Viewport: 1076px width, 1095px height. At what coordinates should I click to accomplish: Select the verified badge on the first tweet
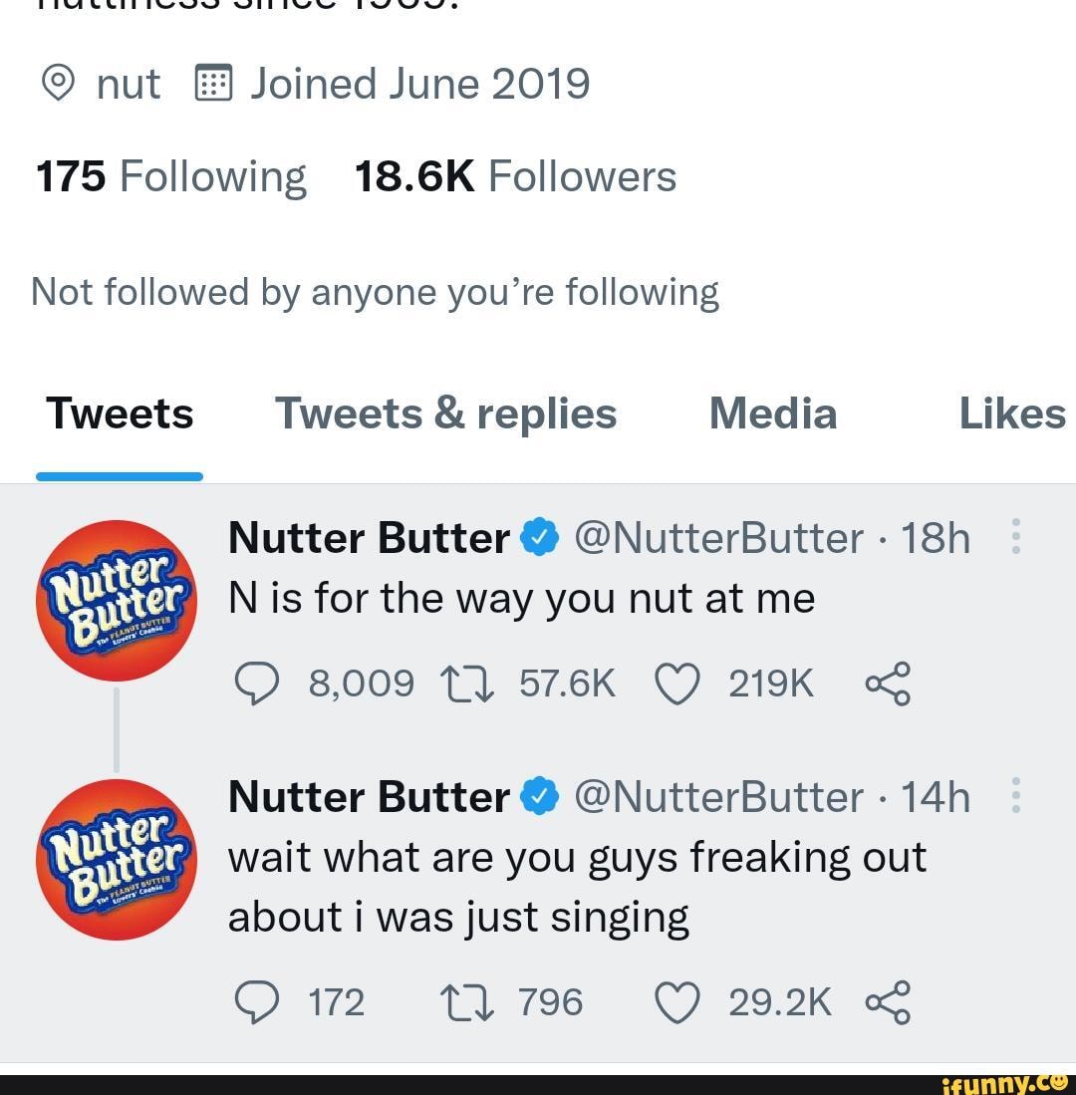tap(541, 537)
